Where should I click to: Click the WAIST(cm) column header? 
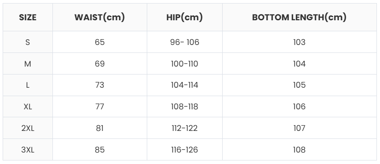[x=100, y=17]
